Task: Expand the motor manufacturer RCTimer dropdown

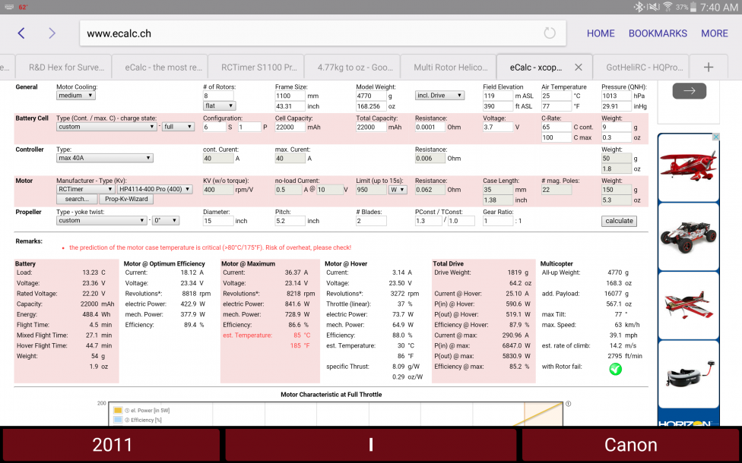Action: (x=84, y=189)
